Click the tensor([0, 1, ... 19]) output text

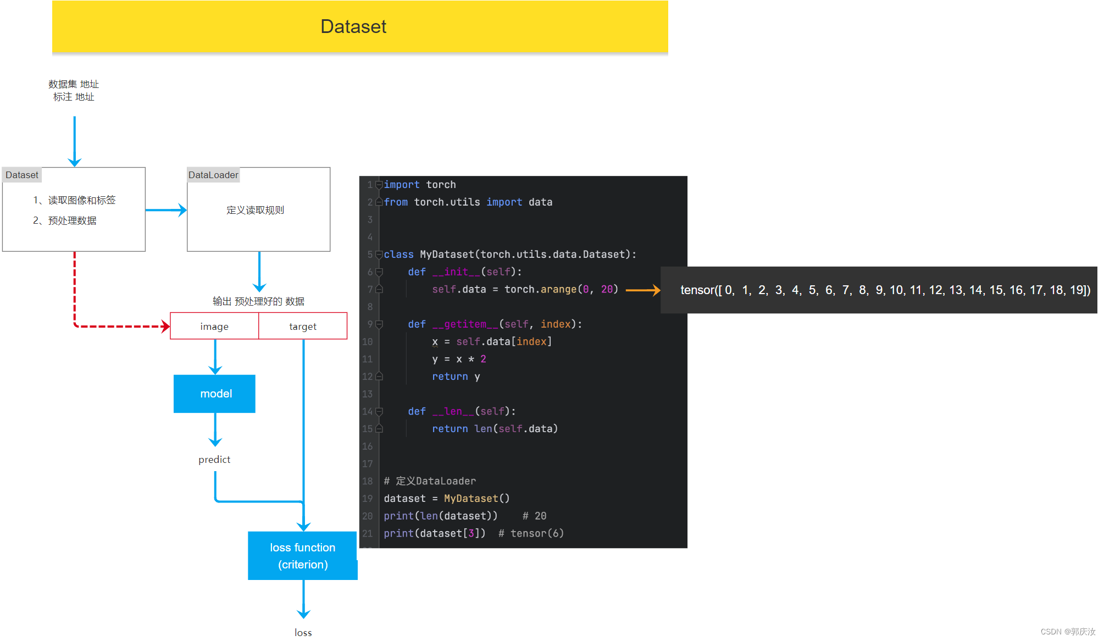[885, 290]
